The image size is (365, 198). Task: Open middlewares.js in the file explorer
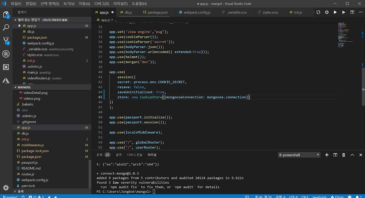coord(33,145)
